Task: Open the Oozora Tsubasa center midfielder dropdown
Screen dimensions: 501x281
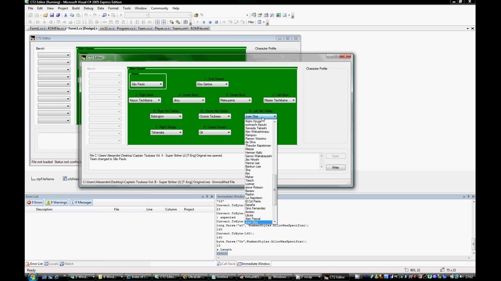Action: point(215,116)
